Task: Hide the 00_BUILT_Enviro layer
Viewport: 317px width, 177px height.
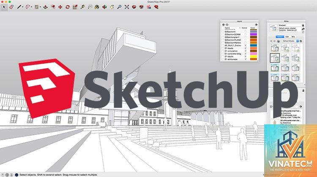Action: [x=246, y=46]
